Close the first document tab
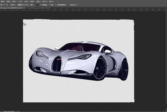 click(x=25, y=8)
